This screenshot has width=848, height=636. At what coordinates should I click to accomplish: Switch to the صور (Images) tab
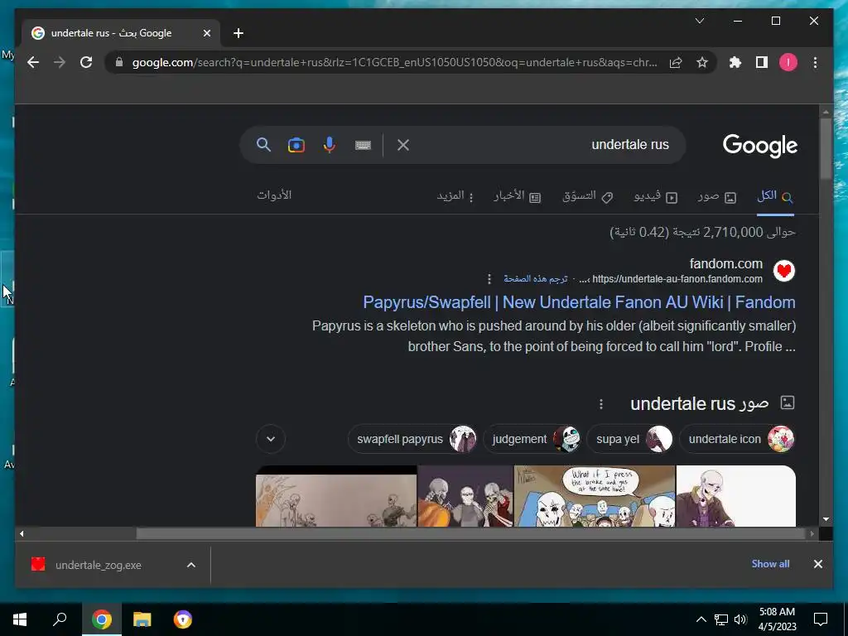tap(716, 196)
